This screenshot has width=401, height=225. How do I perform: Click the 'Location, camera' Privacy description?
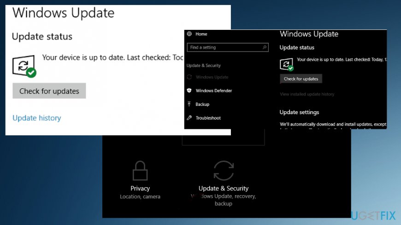pos(140,196)
